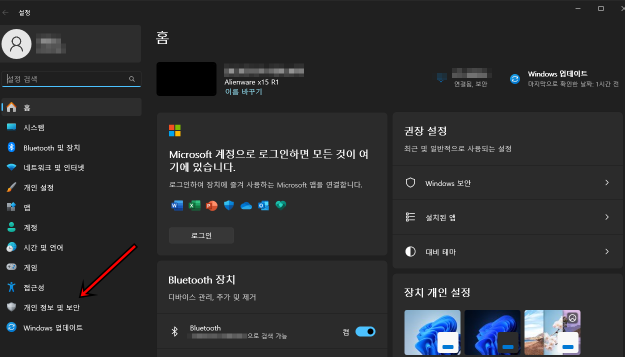Expand 설치된 앱 chevron arrow

(x=607, y=217)
